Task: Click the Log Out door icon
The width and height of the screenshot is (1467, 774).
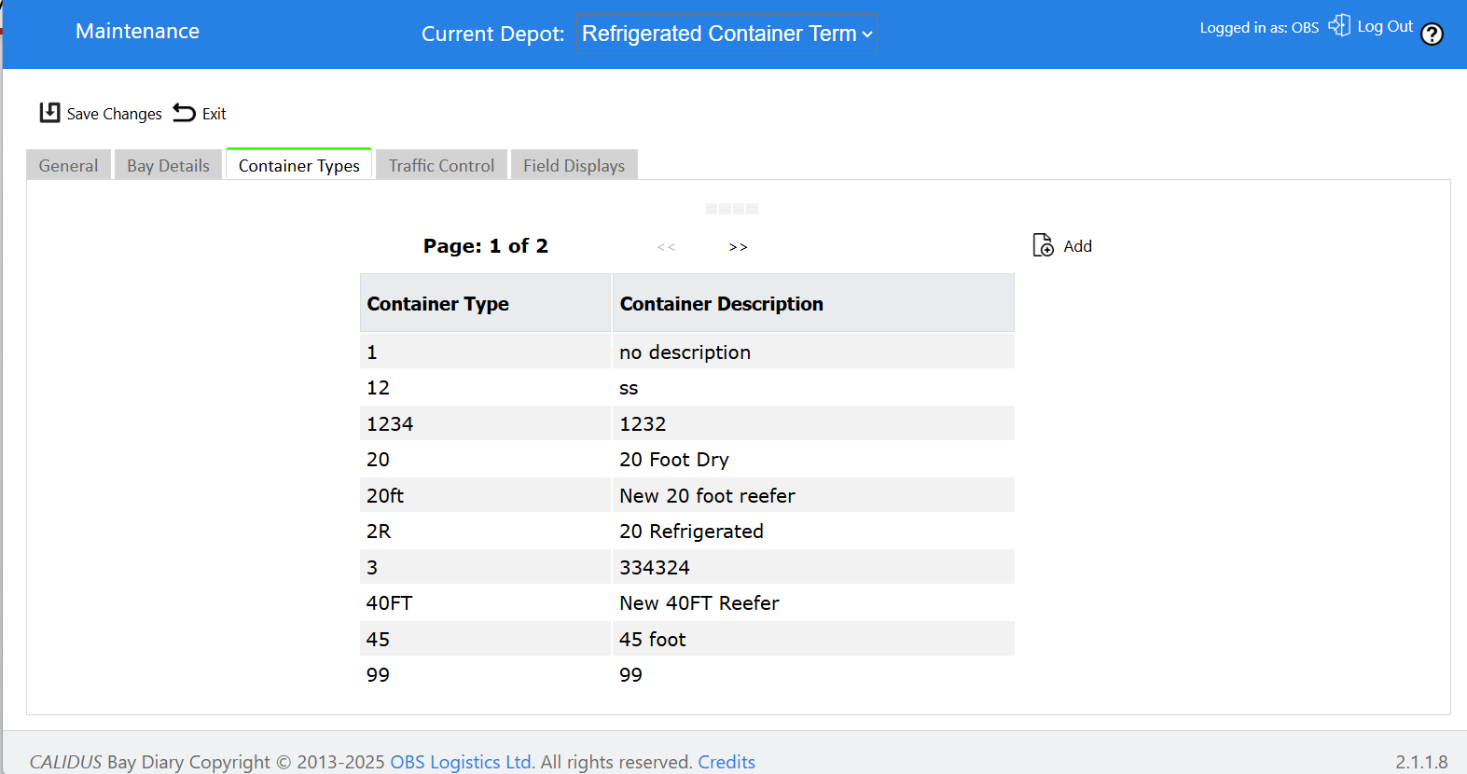Action: pyautogui.click(x=1339, y=25)
